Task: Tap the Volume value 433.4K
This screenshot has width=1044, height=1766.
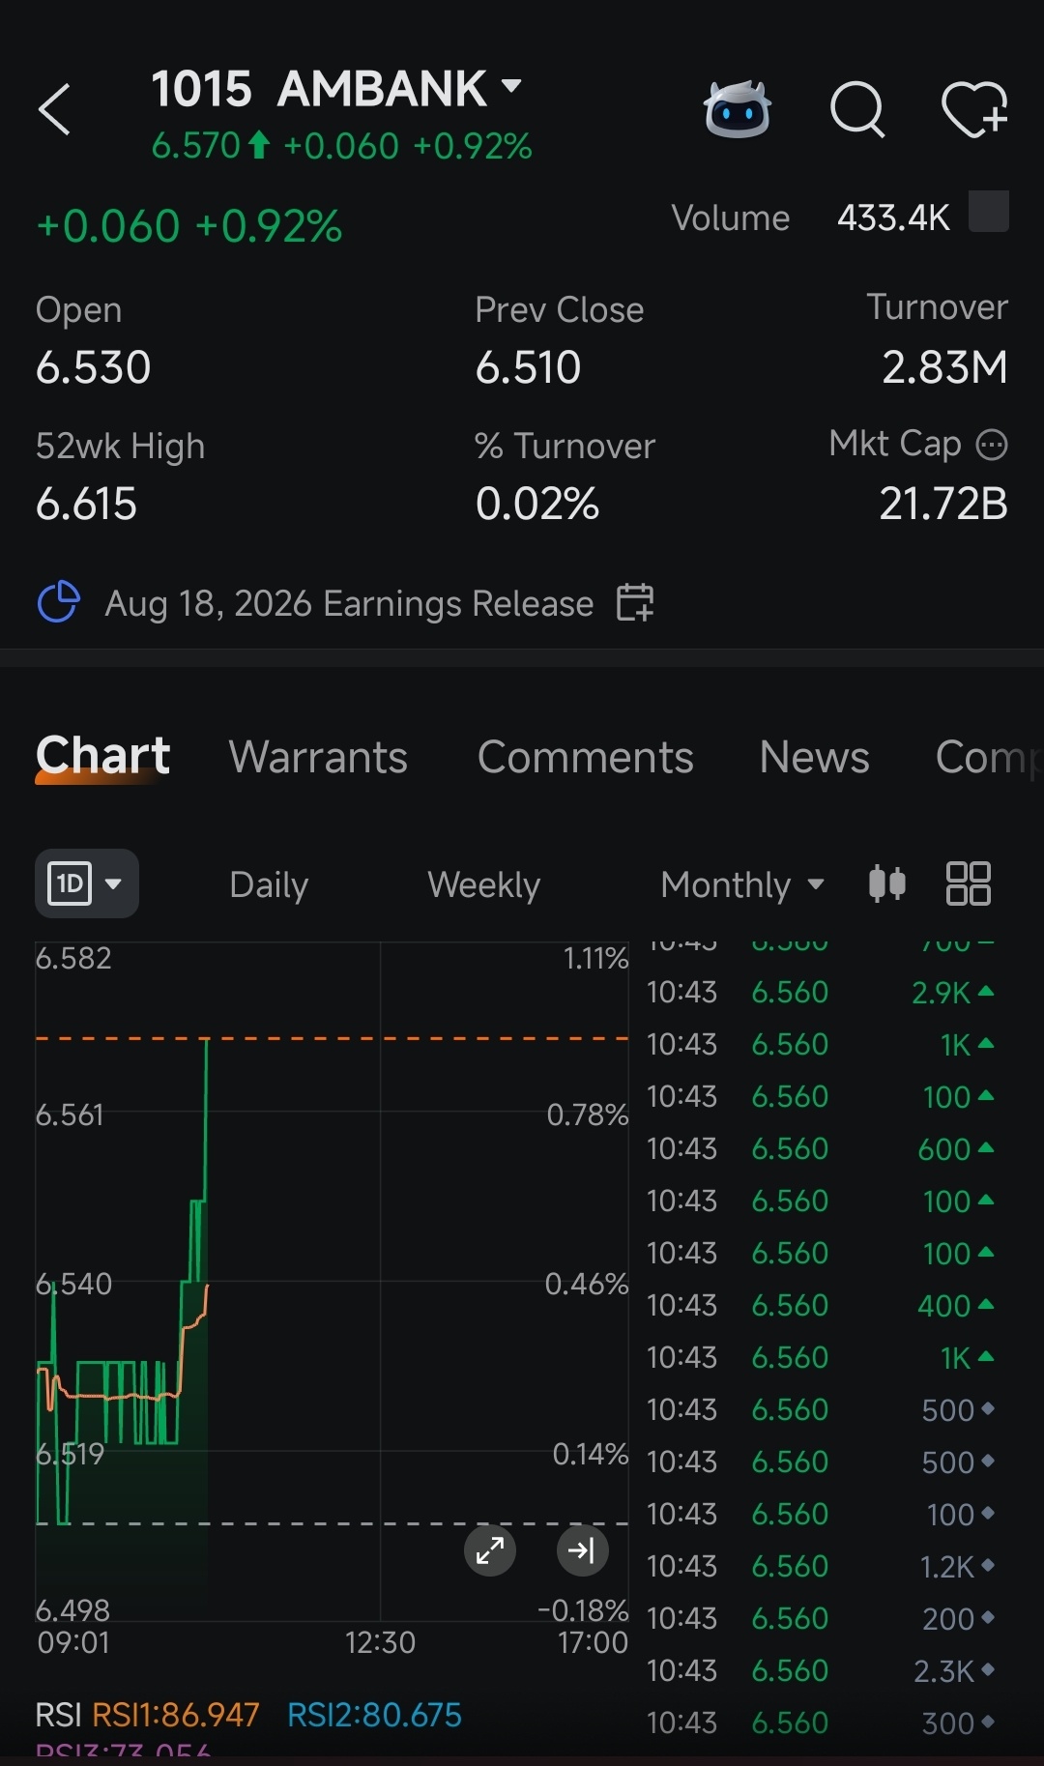Action: [x=893, y=217]
